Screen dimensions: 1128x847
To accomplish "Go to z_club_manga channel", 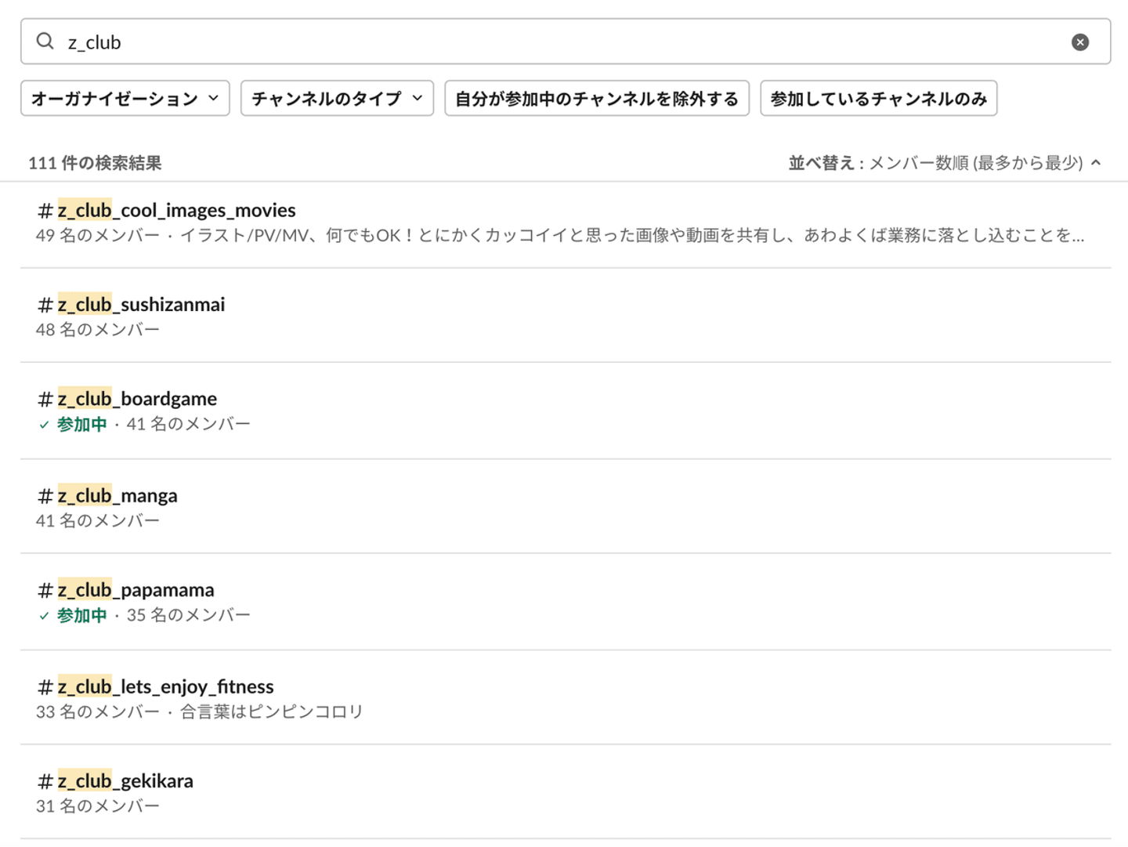I will click(x=117, y=496).
